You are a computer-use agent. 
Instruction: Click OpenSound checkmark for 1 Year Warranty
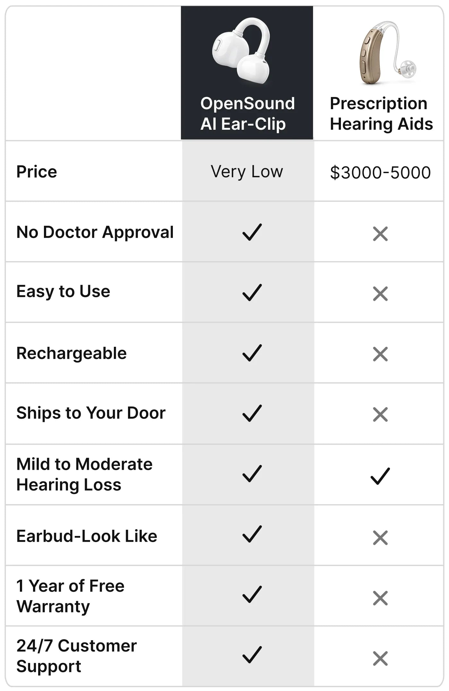point(252,594)
